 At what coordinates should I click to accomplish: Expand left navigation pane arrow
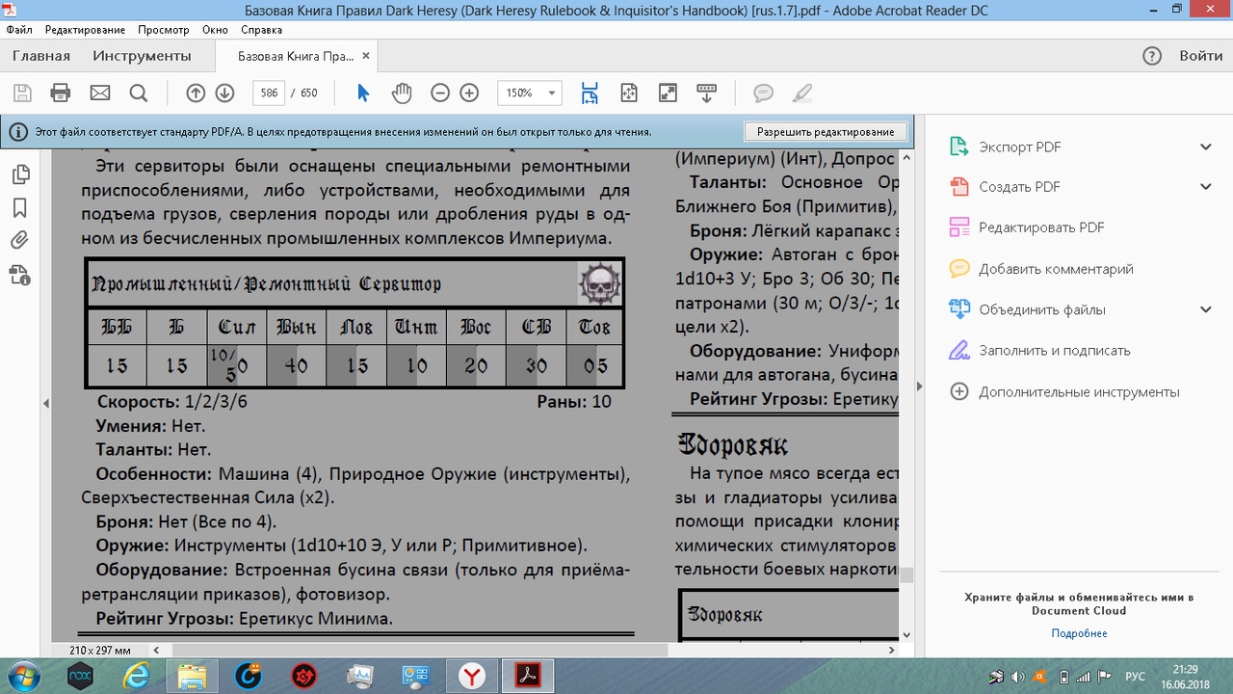(45, 403)
